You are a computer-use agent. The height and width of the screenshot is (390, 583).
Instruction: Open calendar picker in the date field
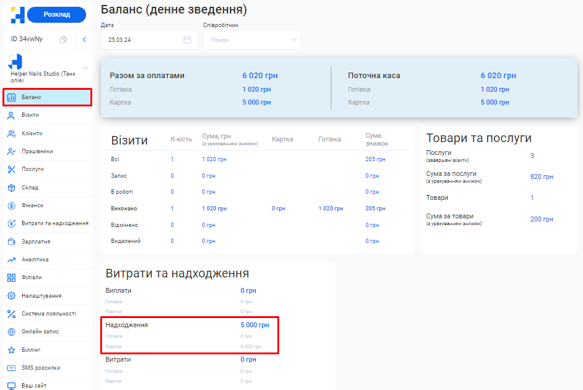tap(188, 40)
